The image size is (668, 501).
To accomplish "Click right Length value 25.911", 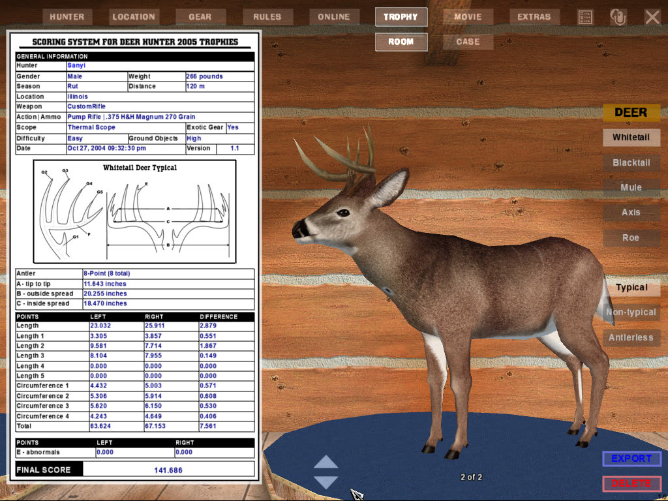I will coord(155,326).
